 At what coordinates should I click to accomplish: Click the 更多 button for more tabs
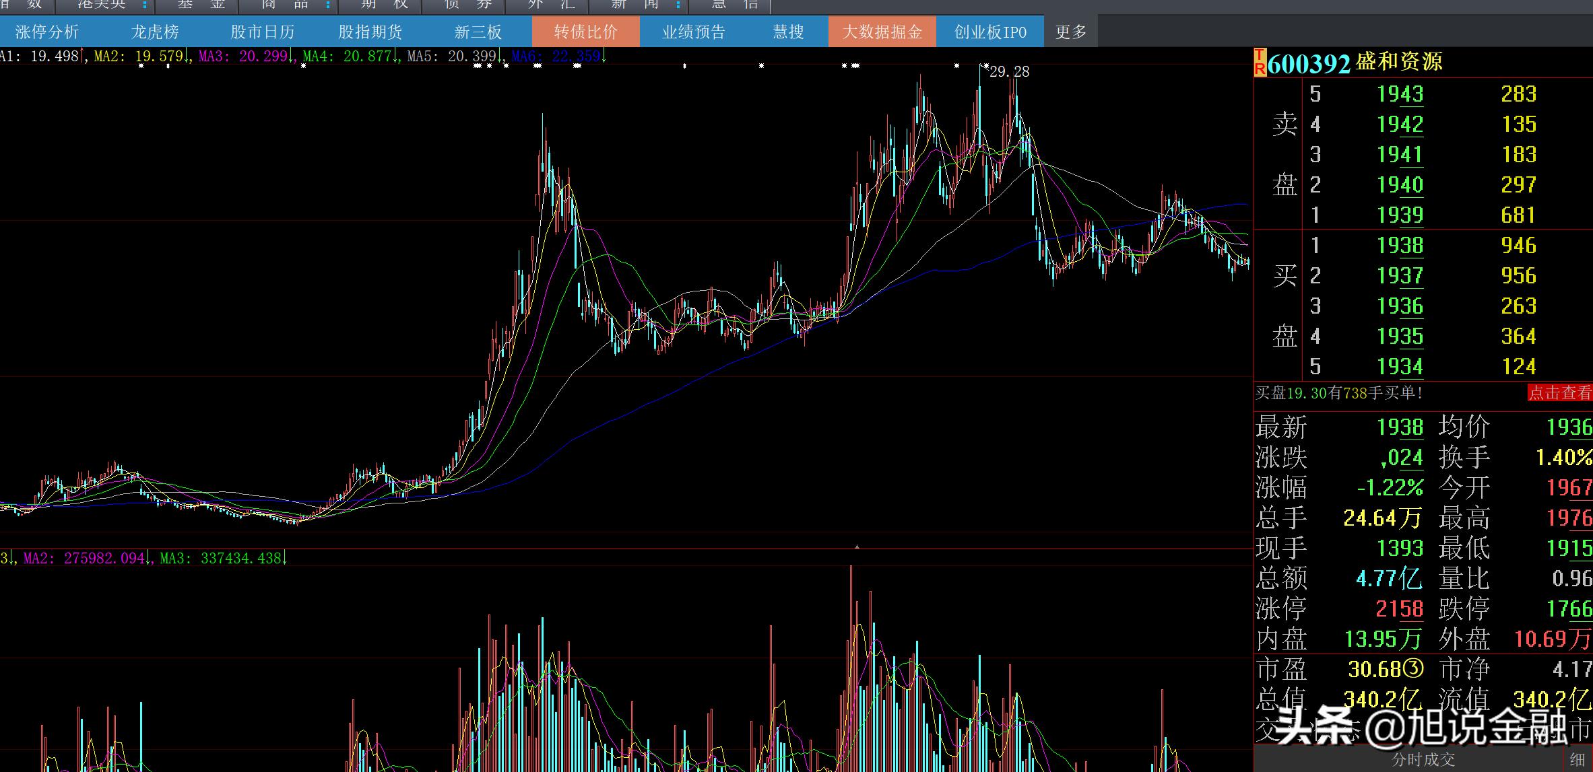[x=1071, y=32]
